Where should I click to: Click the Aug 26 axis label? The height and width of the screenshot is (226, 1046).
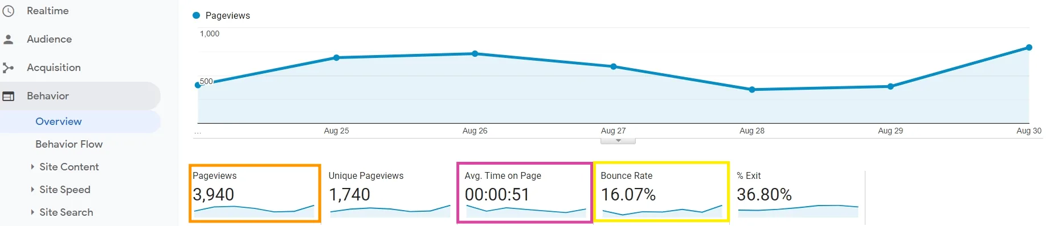tap(475, 131)
